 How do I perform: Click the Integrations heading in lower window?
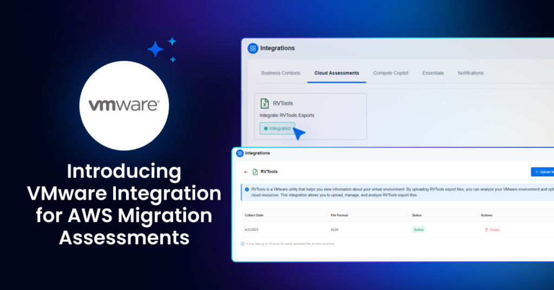tap(258, 153)
